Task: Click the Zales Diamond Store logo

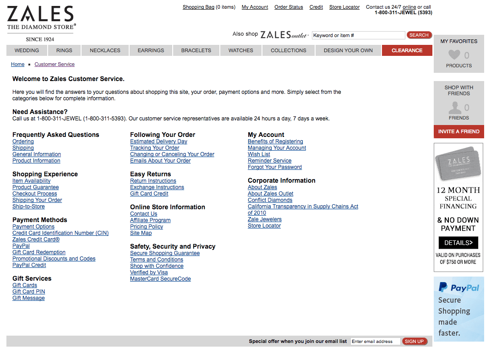Action: (41, 23)
